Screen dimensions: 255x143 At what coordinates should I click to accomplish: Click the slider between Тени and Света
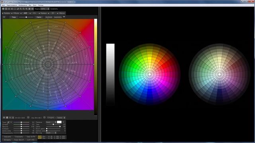[x=26, y=17]
